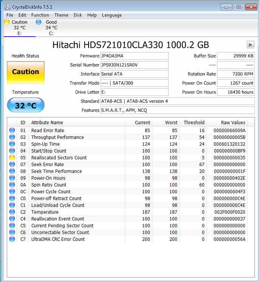
Task: Click raw value 00000066009A
Action: pos(230,130)
